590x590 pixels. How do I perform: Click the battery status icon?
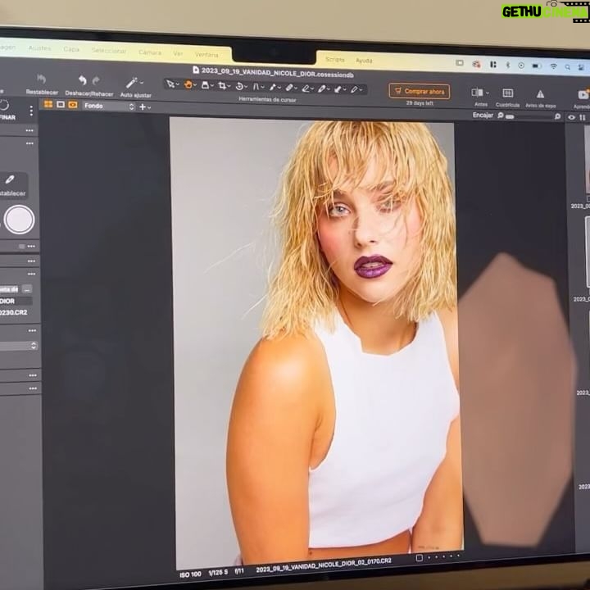pos(537,66)
